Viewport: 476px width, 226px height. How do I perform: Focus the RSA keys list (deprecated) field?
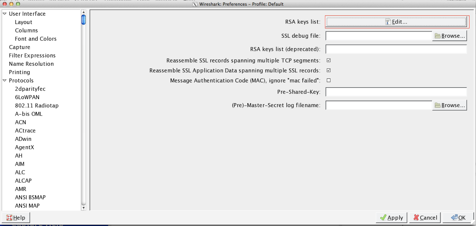396,49
